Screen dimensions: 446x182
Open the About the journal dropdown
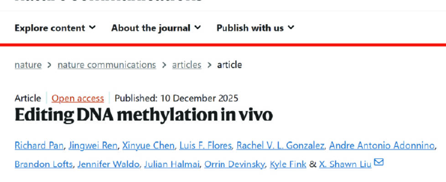click(156, 28)
